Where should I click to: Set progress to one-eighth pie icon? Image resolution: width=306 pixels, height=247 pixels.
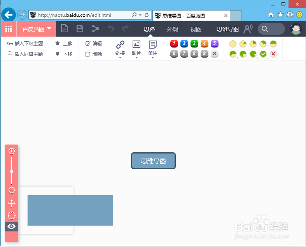point(243,44)
